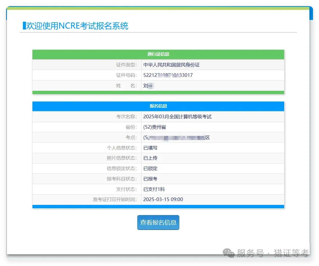Viewport: 319px width, 266px height.
Task: Select the 通行证信息 header bar
Action: click(158, 55)
